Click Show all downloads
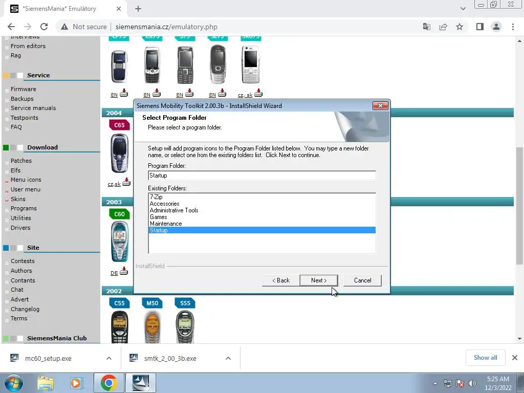The height and width of the screenshot is (393, 524). [485, 358]
